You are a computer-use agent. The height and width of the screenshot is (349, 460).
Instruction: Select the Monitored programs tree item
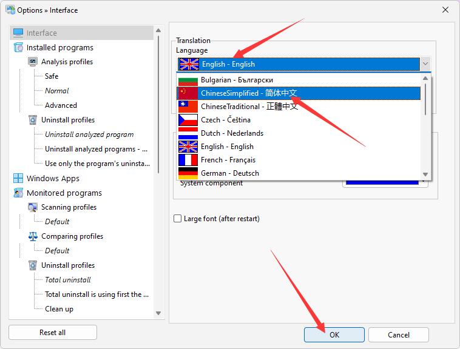click(64, 193)
